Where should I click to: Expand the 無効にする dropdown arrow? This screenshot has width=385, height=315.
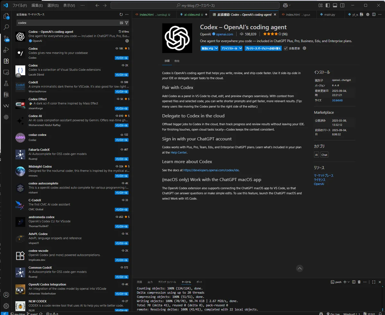216,48
